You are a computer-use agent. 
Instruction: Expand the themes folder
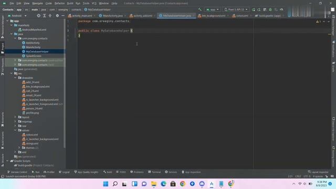[x=19, y=148]
